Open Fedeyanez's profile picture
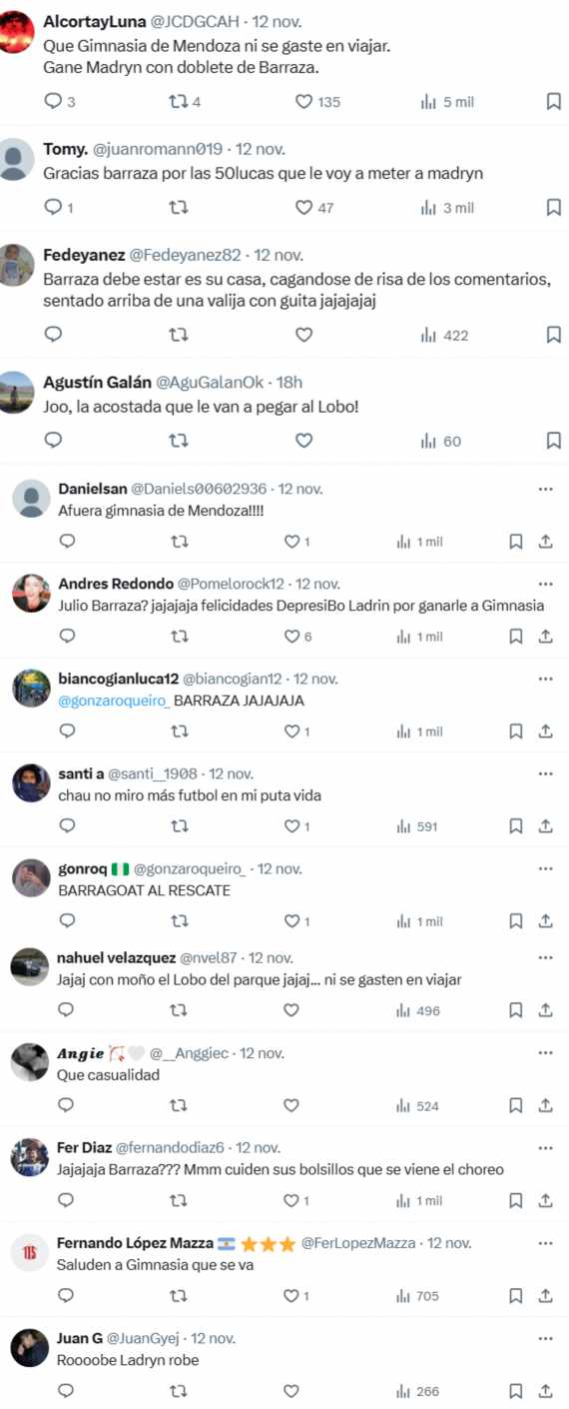Screen dimensions: 569x1409 (x=16, y=265)
